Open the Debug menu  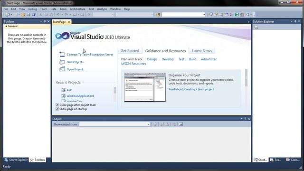pyautogui.click(x=32, y=9)
